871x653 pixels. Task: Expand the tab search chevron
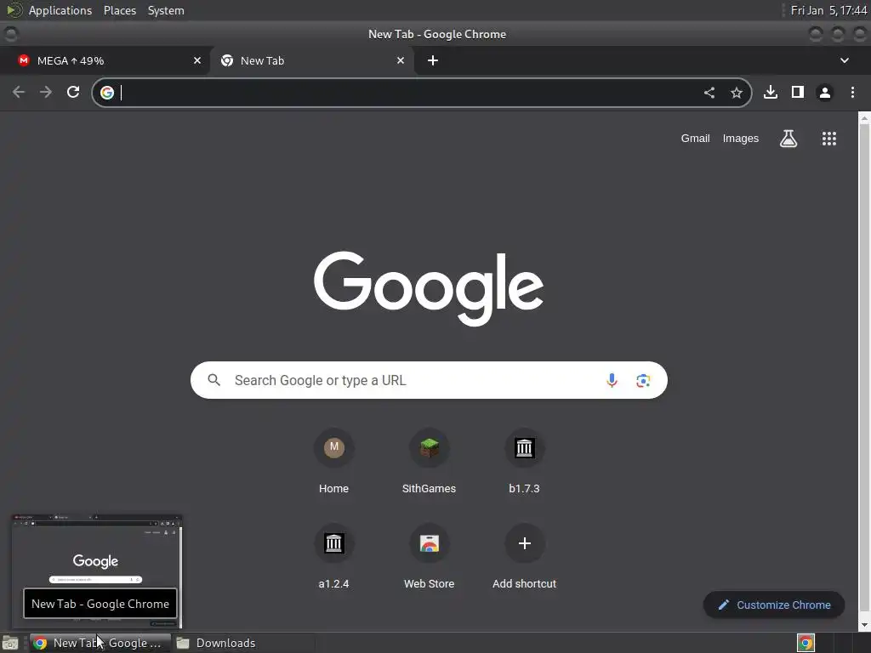[x=845, y=60]
